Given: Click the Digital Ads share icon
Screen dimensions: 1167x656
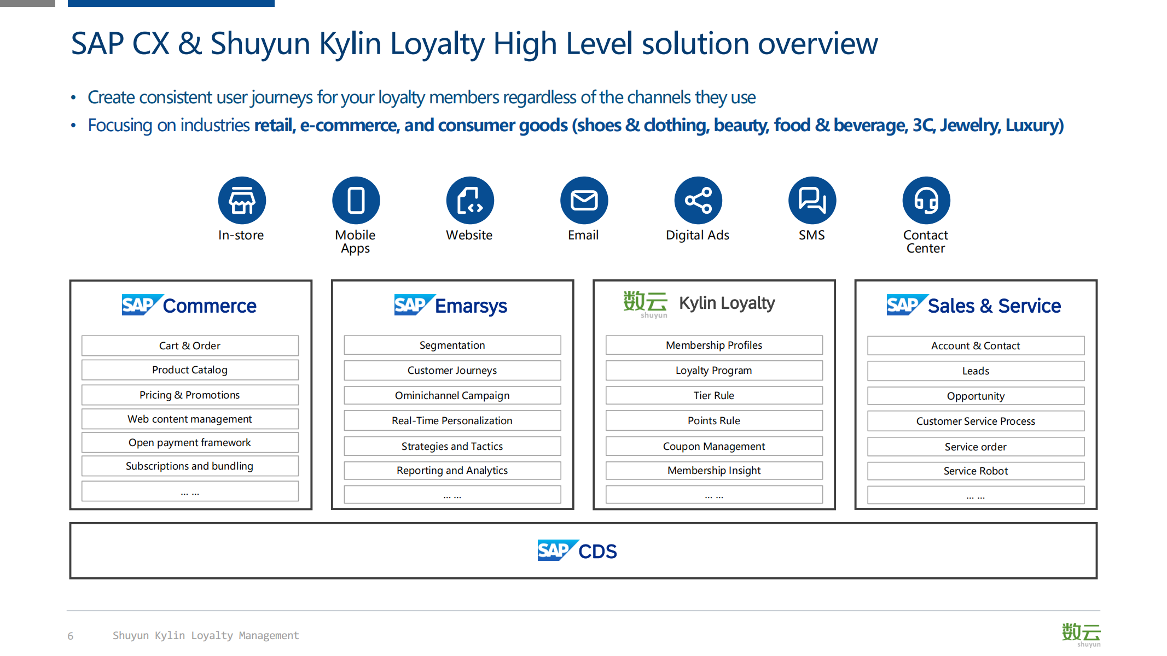Looking at the screenshot, I should point(698,200).
